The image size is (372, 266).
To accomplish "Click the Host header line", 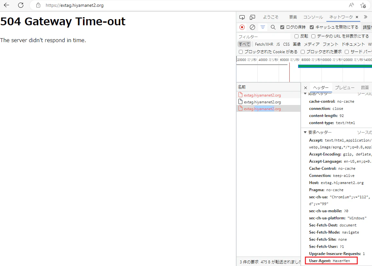I will pyautogui.click(x=336, y=183).
